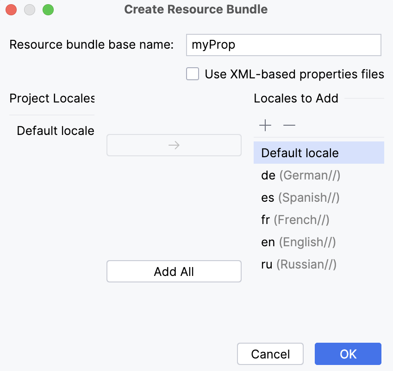
Task: Select the es Spanish locale entry
Action: coord(301,198)
